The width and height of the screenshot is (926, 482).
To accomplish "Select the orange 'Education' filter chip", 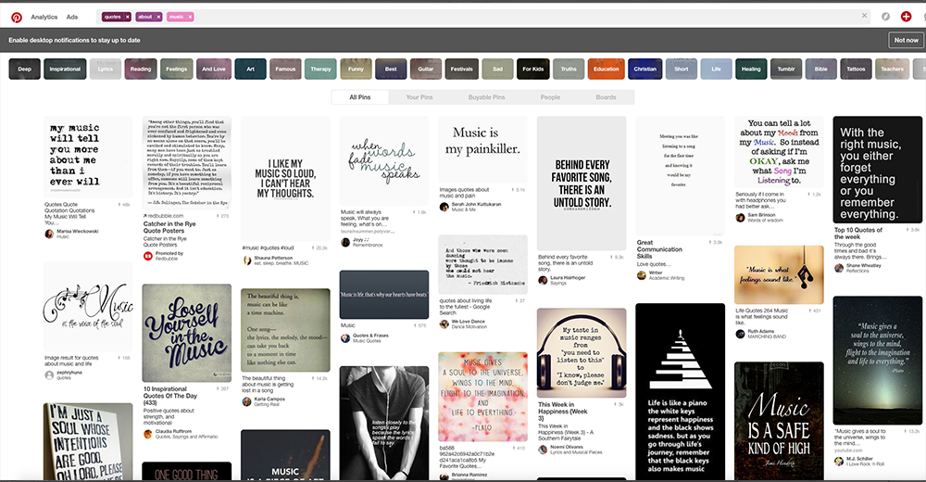I will pos(607,69).
